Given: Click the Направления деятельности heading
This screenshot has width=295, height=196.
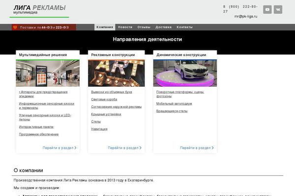Looking at the screenshot, I should 147,39.
